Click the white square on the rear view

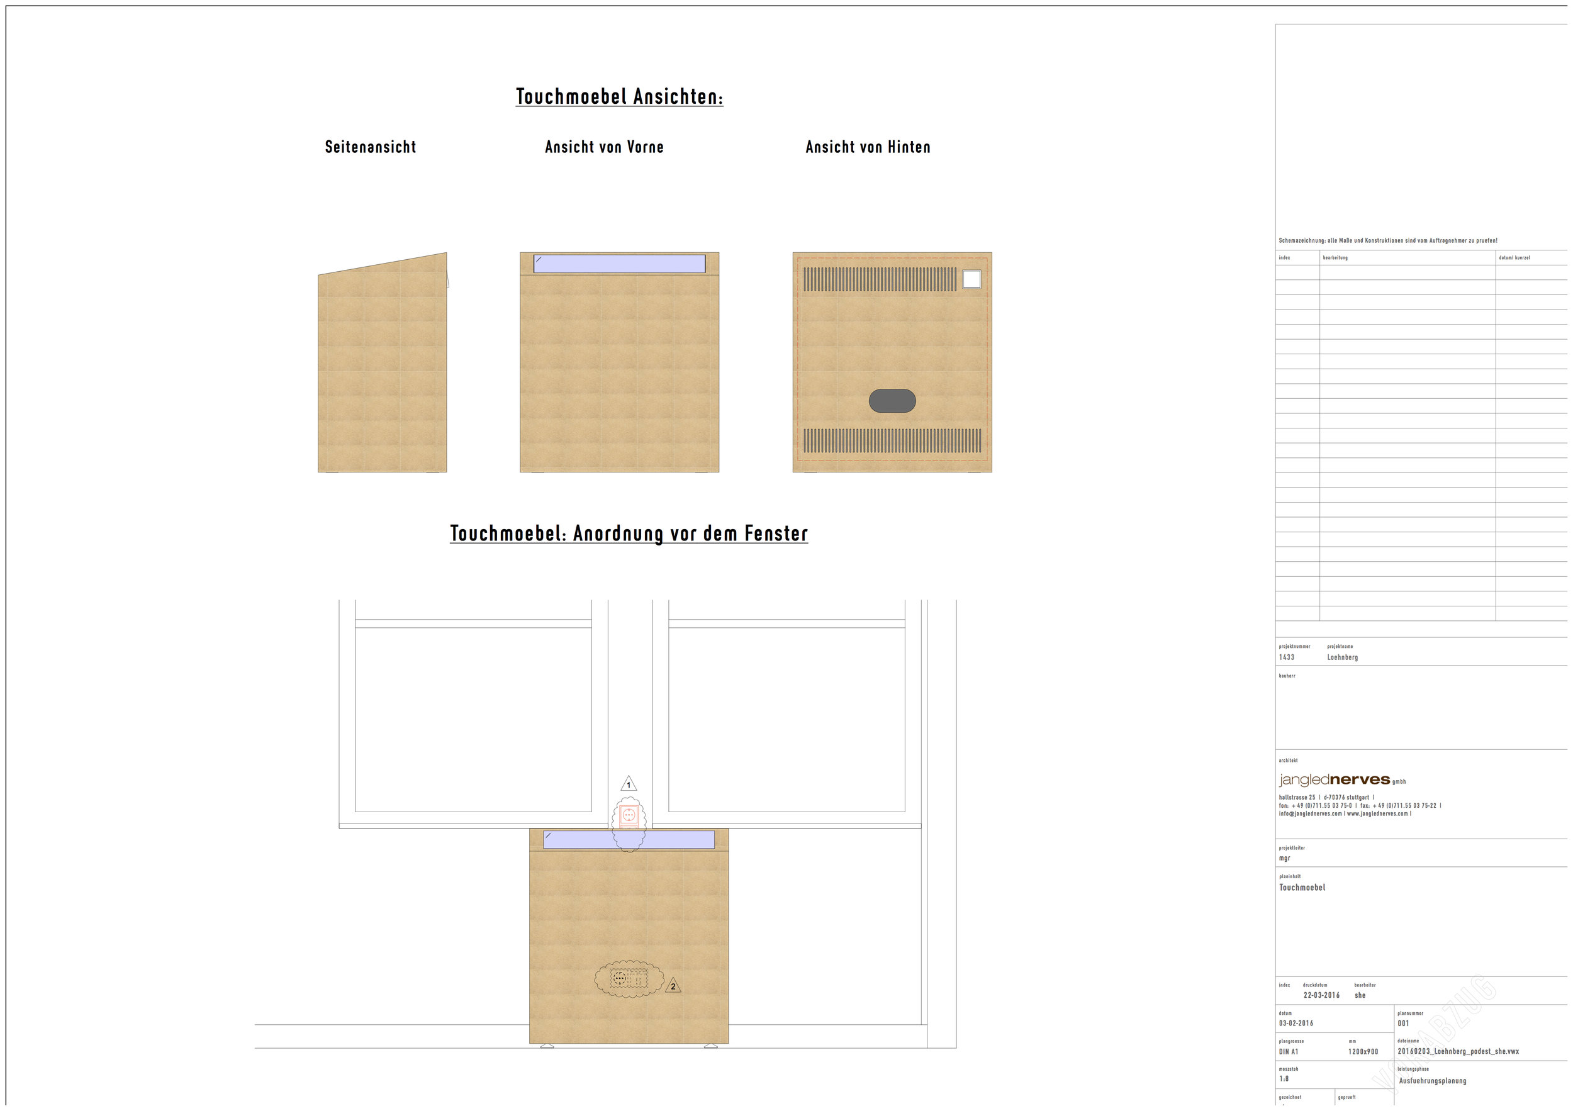pos(971,279)
